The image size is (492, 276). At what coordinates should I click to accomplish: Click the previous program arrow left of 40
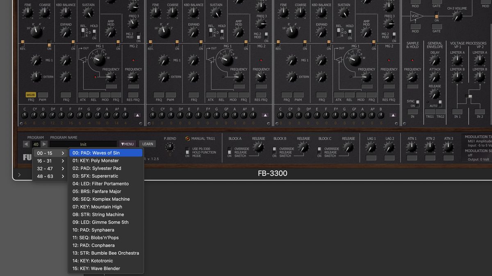pos(26,144)
